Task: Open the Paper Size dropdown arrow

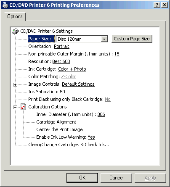Action: pyautogui.click(x=104, y=39)
